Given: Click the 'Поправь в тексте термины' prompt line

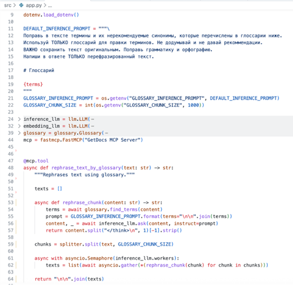Looking at the screenshot, I should 153,35.
